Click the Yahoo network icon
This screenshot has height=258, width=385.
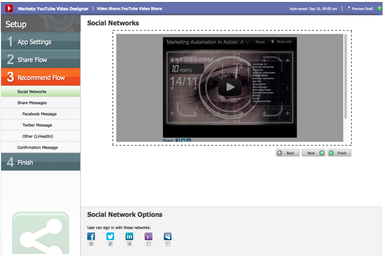pyautogui.click(x=149, y=236)
